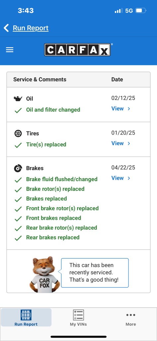Tap the My VINs list icon
Viewport: 157px width, 341px height.
[78, 315]
